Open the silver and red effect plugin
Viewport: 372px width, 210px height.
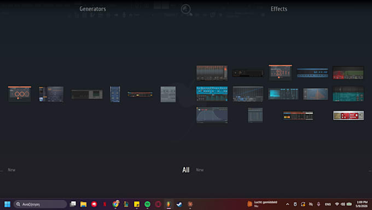(348, 115)
